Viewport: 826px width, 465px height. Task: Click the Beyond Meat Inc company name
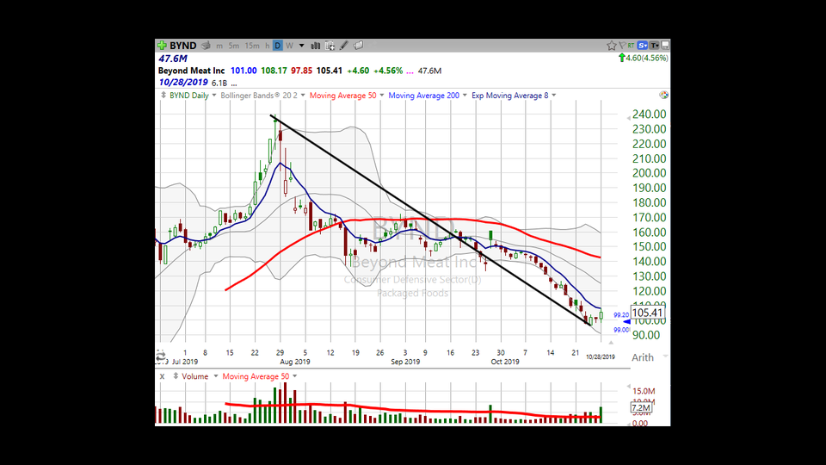click(x=191, y=71)
